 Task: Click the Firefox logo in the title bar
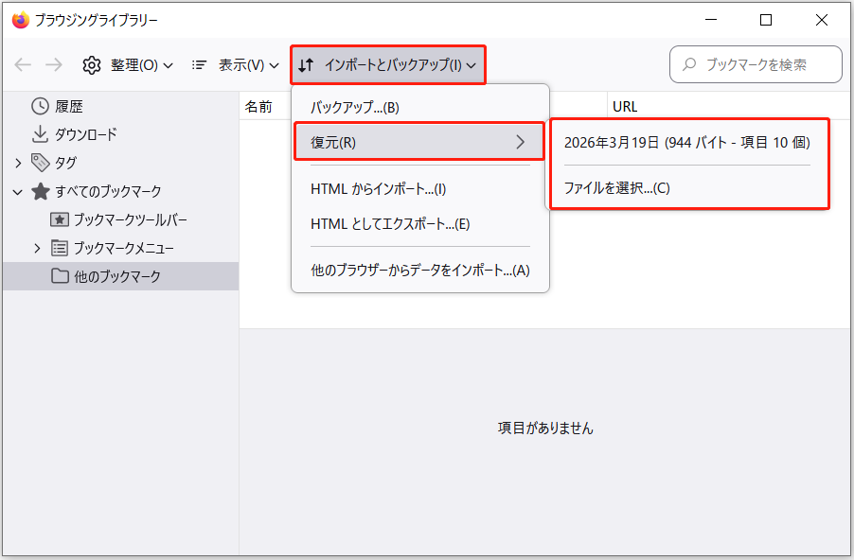[x=19, y=19]
